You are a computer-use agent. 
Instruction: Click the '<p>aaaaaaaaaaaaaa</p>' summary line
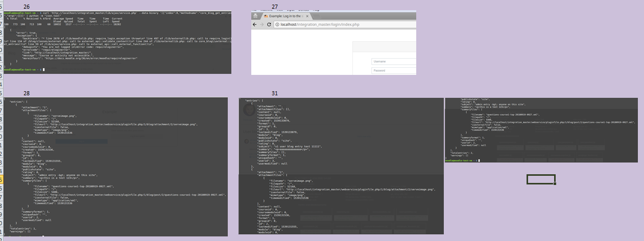pyautogui.click(x=283, y=150)
